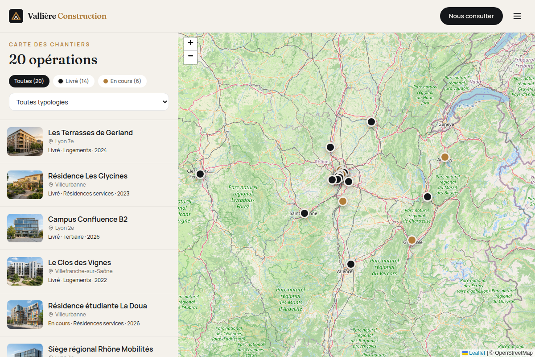Zoom in on the map

click(190, 43)
